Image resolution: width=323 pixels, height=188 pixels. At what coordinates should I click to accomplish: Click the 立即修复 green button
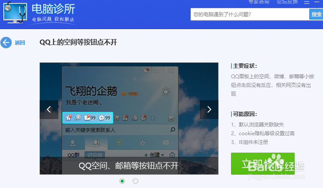[x=263, y=163]
